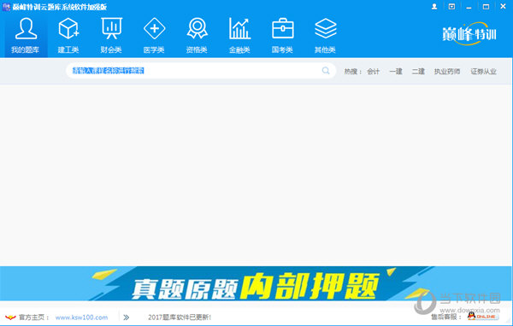Click the search magnifier icon
This screenshot has width=513, height=326.
click(x=326, y=71)
